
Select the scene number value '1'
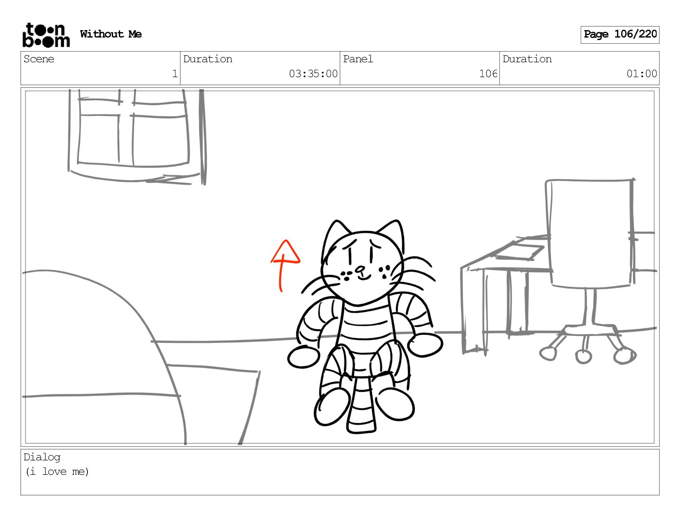pos(175,74)
